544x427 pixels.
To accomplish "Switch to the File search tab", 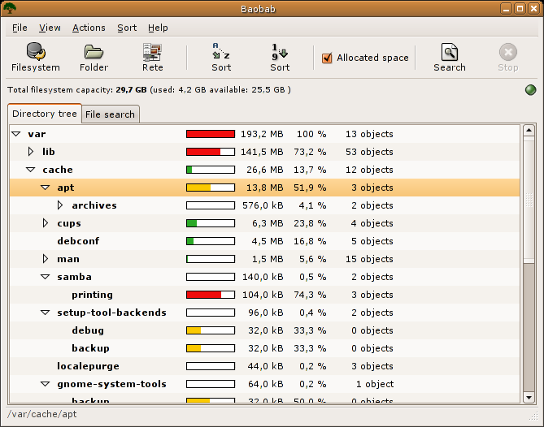I will pos(110,114).
